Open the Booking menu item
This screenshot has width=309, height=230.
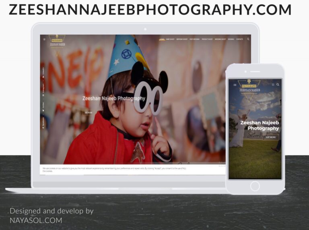pos(231,39)
